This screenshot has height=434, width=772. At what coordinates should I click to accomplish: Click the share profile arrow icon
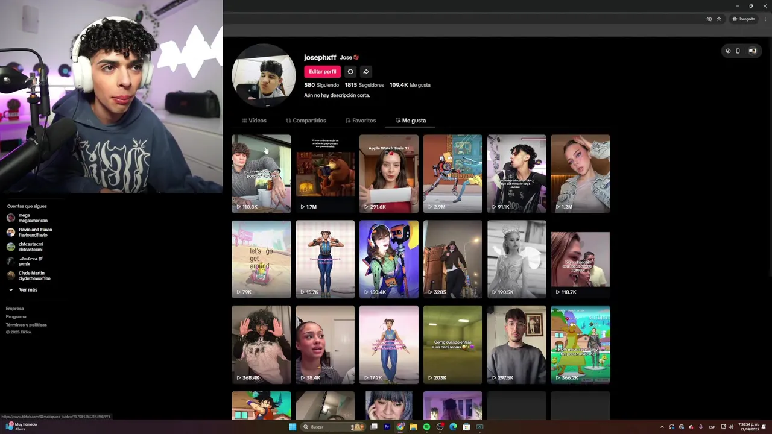(x=366, y=72)
